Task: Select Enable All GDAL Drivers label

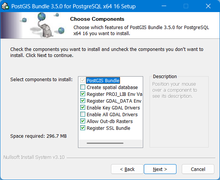Action: coord(112,115)
